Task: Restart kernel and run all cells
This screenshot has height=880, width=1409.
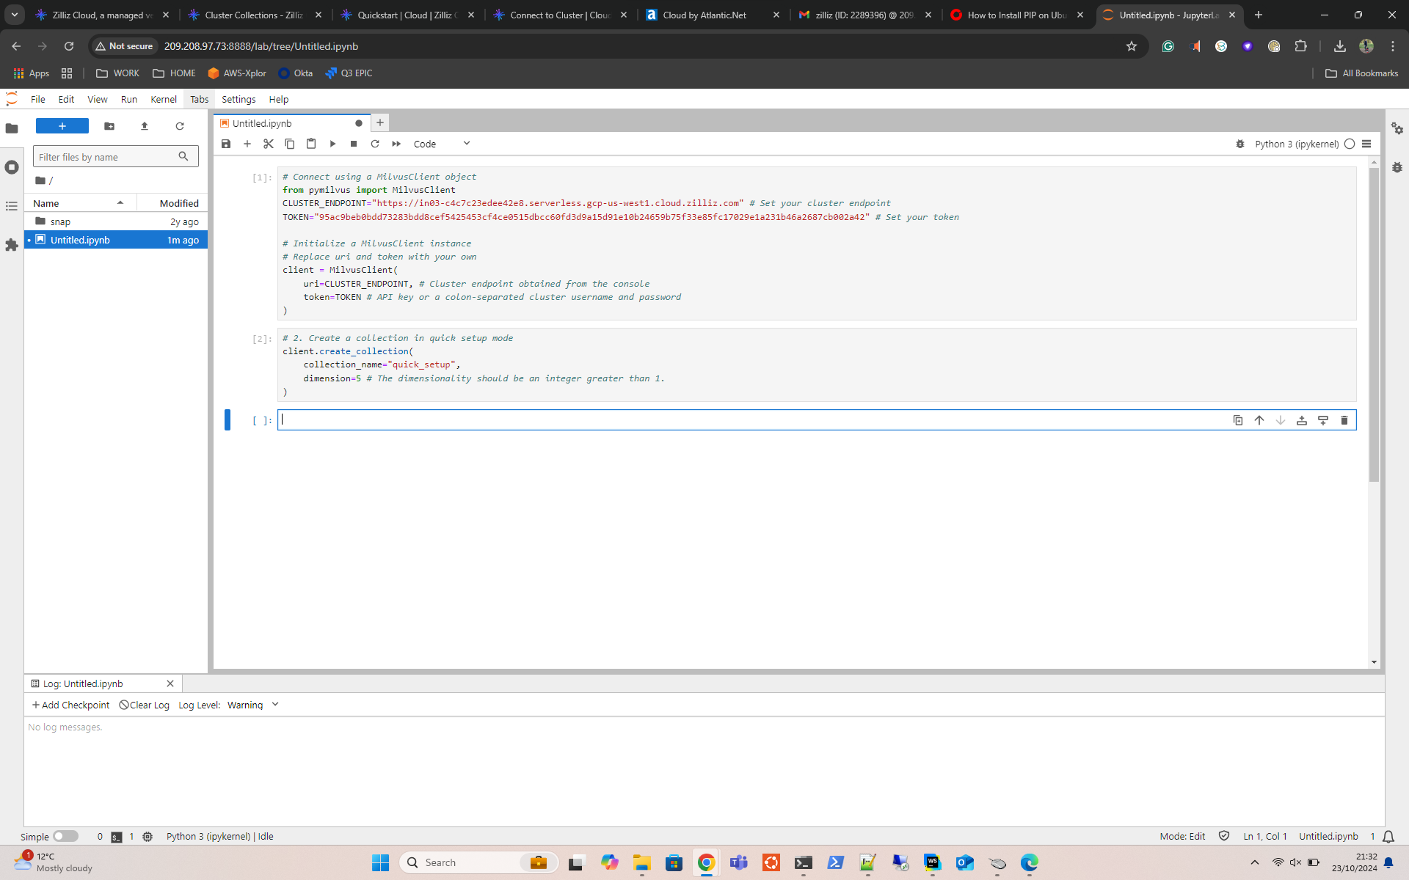Action: point(396,144)
